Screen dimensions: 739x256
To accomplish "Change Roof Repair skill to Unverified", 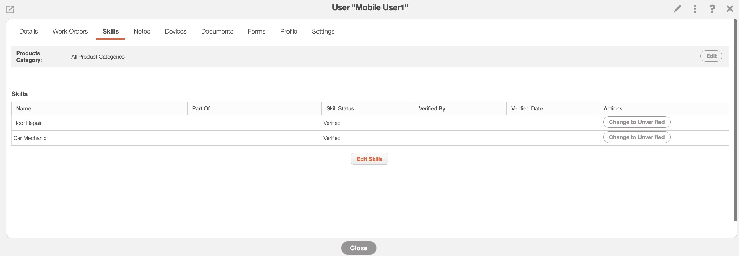I will 636,122.
